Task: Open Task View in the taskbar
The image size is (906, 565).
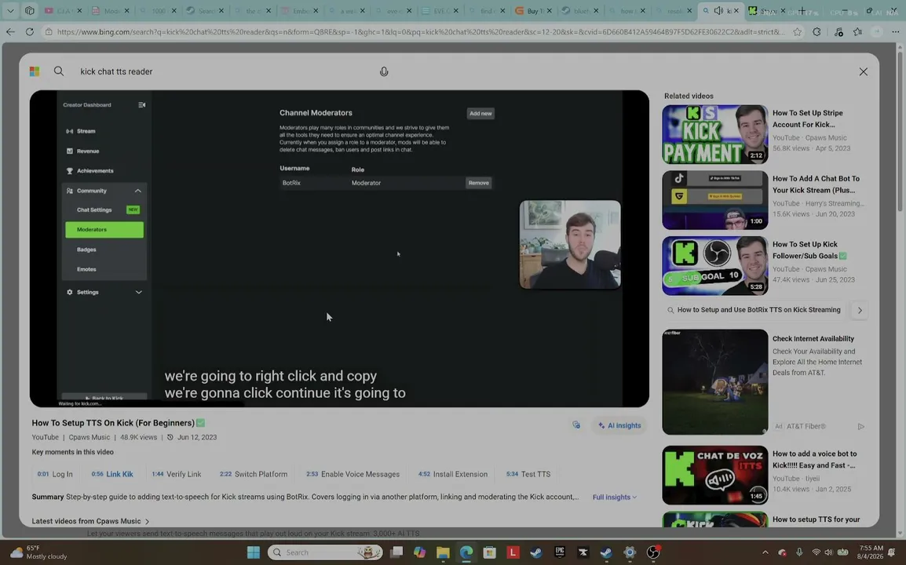Action: (396, 552)
